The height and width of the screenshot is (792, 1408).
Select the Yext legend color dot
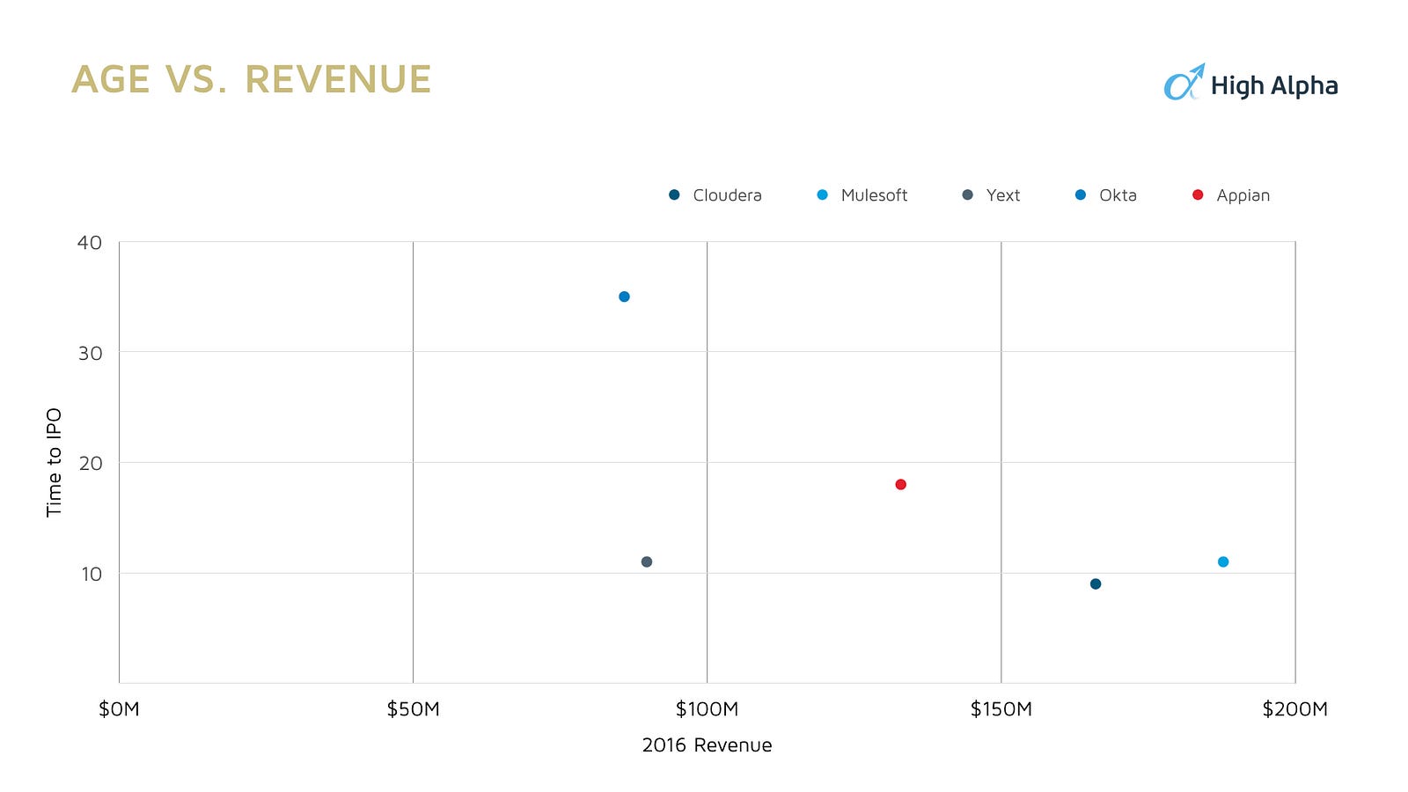tap(967, 194)
